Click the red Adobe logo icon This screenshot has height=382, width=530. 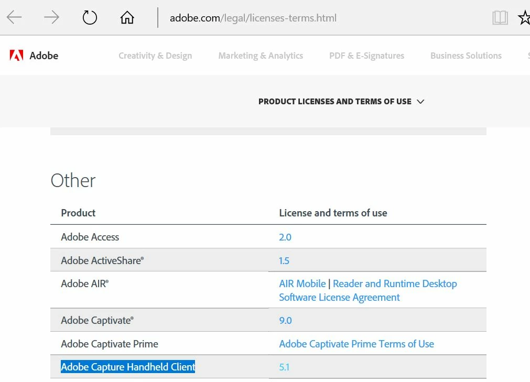coord(16,56)
